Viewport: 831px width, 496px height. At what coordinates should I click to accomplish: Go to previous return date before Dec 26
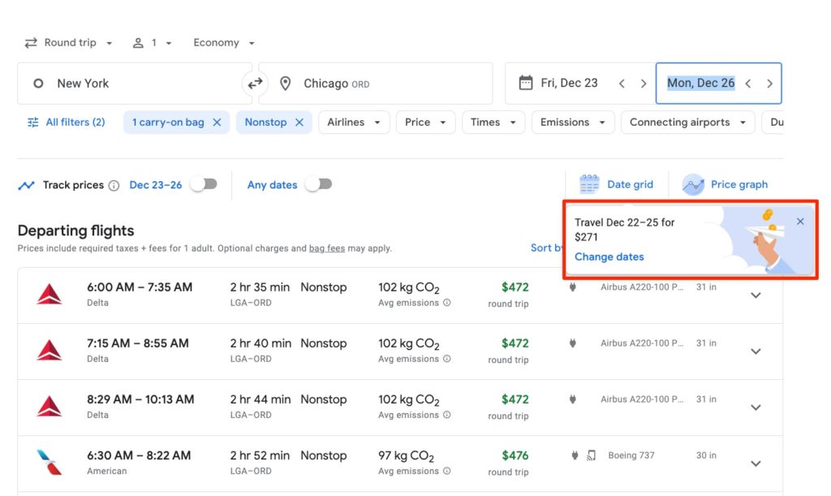pos(748,84)
